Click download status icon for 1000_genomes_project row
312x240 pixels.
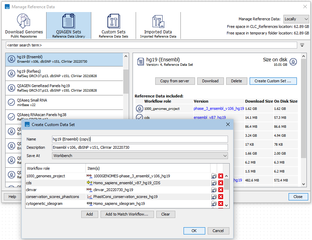coord(139,108)
